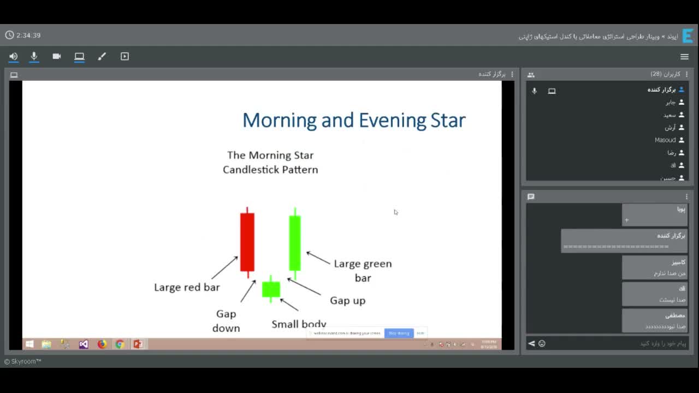Click the users group icon

tap(531, 75)
